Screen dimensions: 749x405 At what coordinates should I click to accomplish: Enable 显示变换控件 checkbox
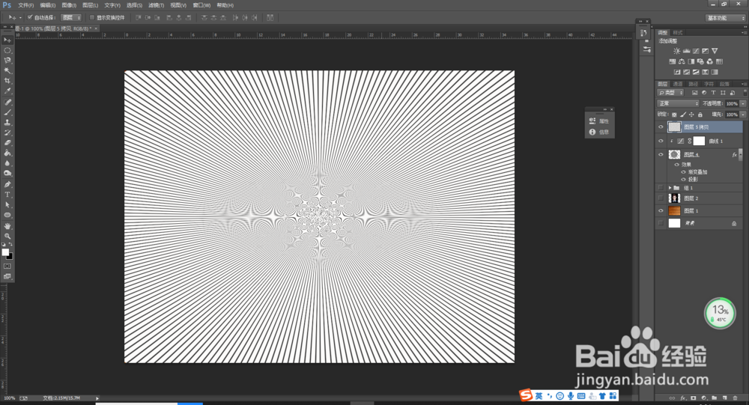(x=91, y=17)
